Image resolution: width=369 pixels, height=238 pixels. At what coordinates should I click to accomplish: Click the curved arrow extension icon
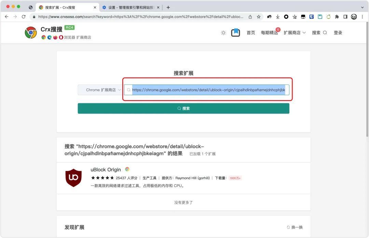click(x=269, y=17)
